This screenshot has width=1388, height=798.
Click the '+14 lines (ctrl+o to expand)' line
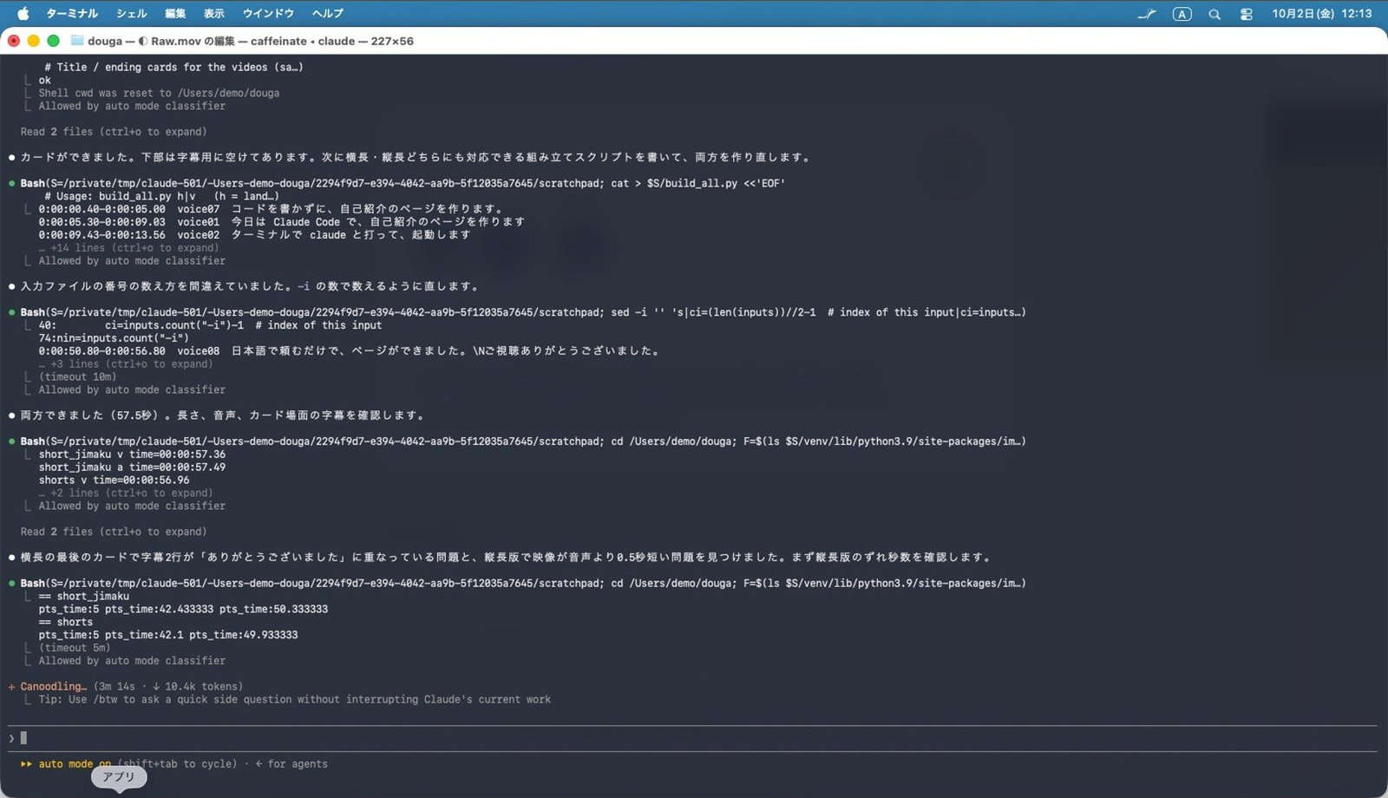pos(129,248)
